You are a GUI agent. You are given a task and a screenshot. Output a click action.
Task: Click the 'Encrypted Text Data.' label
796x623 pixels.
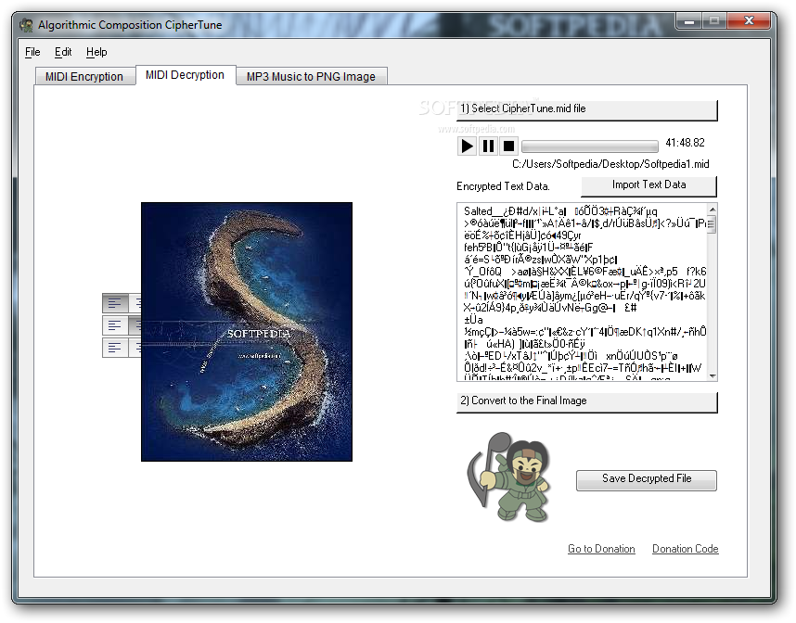[503, 186]
